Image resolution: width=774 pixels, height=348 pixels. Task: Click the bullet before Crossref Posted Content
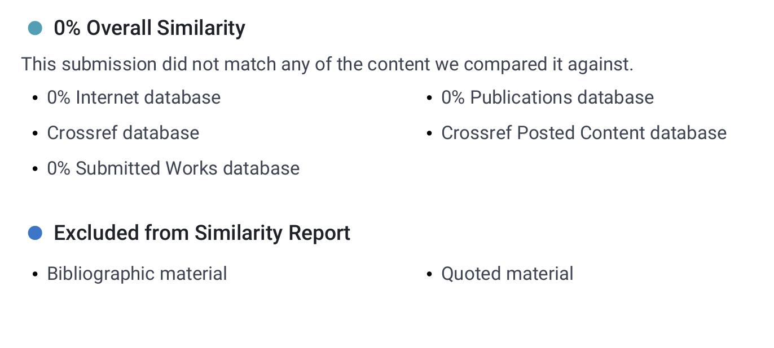point(430,134)
